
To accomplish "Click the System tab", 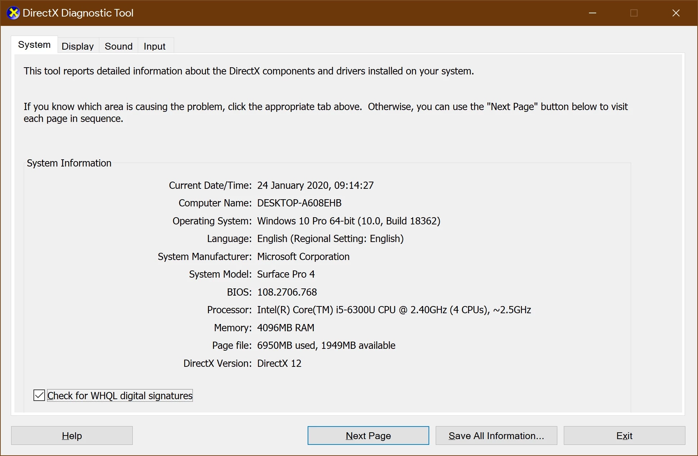I will tap(34, 45).
